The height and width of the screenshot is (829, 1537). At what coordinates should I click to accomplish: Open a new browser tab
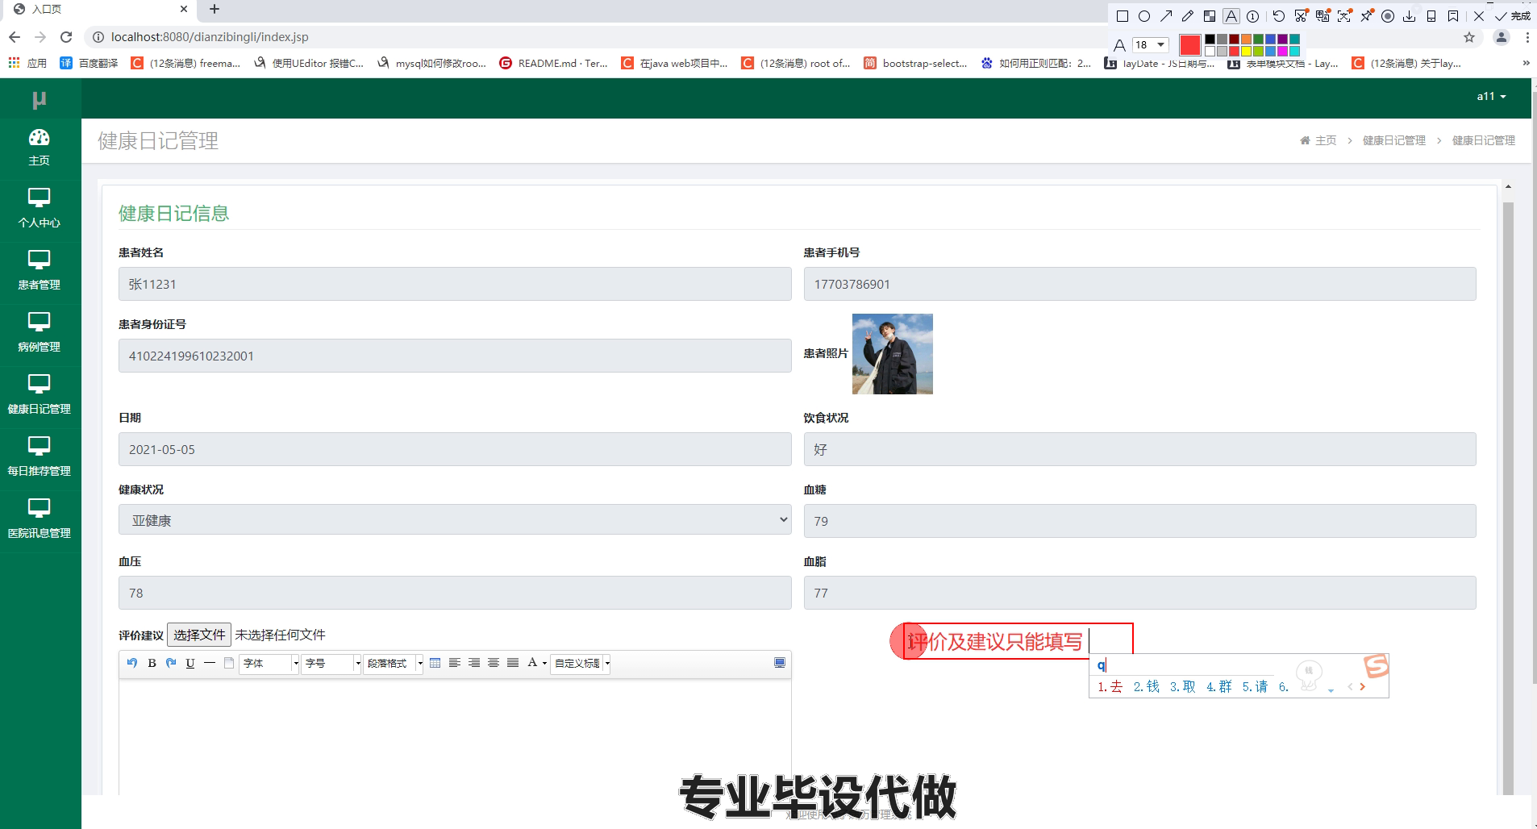pos(214,10)
